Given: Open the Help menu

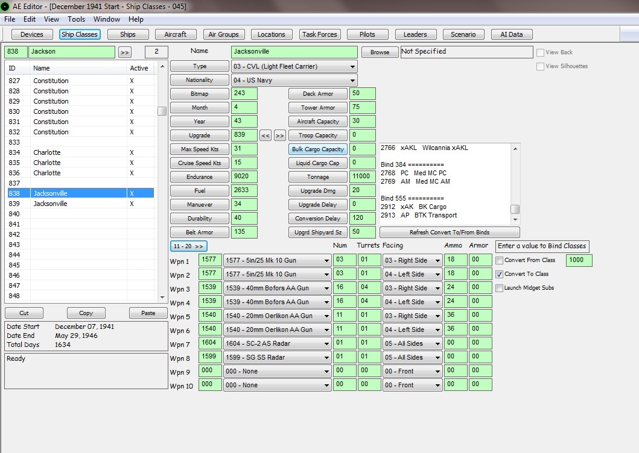Looking at the screenshot, I should click(136, 19).
